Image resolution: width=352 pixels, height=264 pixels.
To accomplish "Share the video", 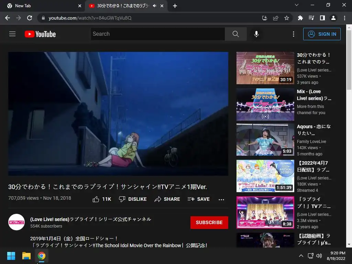I will 167,199.
